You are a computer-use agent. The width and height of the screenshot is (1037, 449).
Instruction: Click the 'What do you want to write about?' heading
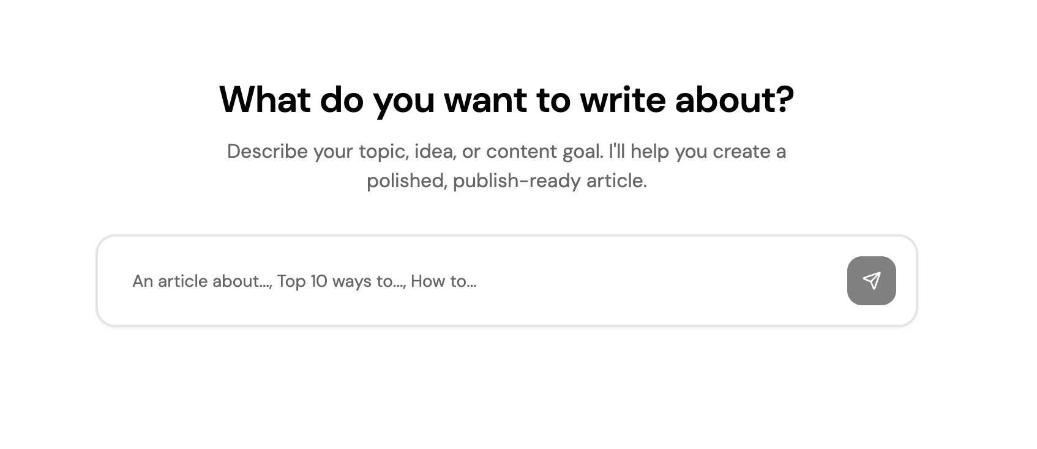tap(506, 100)
